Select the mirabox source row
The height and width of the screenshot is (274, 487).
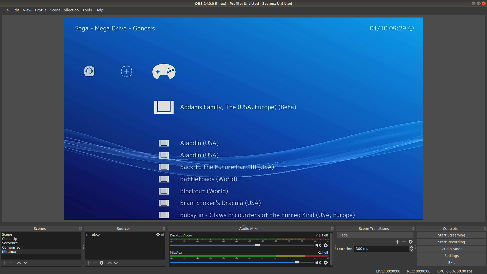(125, 234)
